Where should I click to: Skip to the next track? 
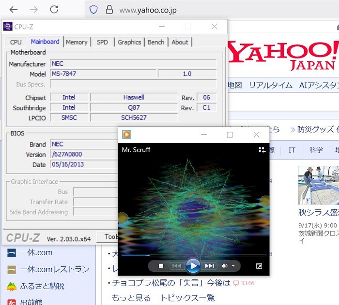(209, 266)
